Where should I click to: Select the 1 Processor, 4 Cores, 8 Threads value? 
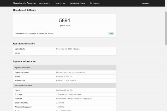69,94
